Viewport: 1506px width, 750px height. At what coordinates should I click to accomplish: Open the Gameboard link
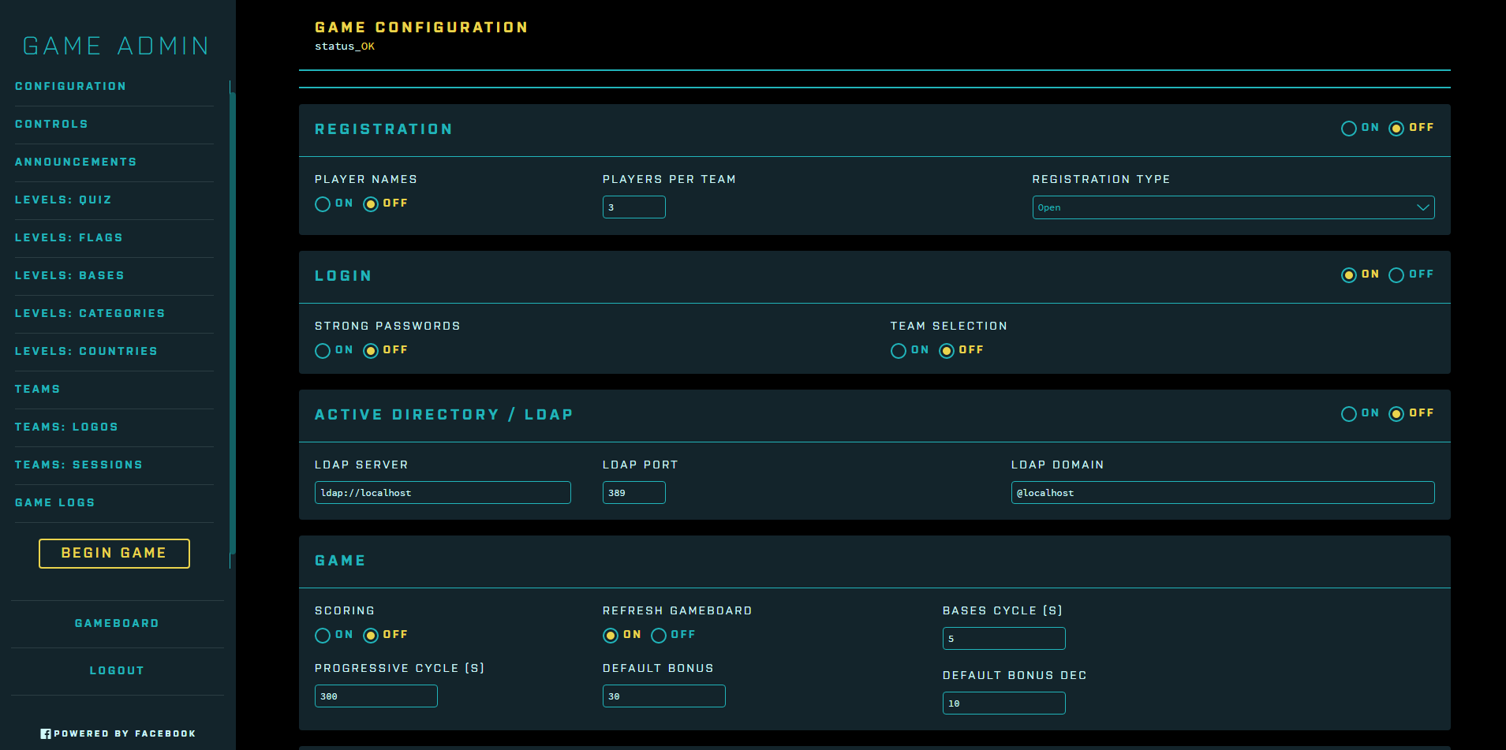tap(117, 624)
